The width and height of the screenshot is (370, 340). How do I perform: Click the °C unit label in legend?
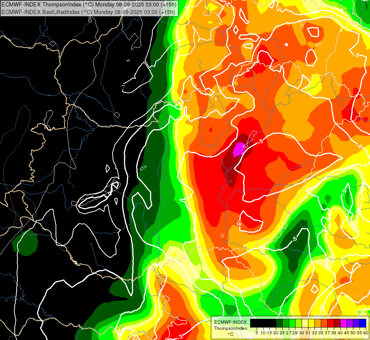(x=231, y=334)
